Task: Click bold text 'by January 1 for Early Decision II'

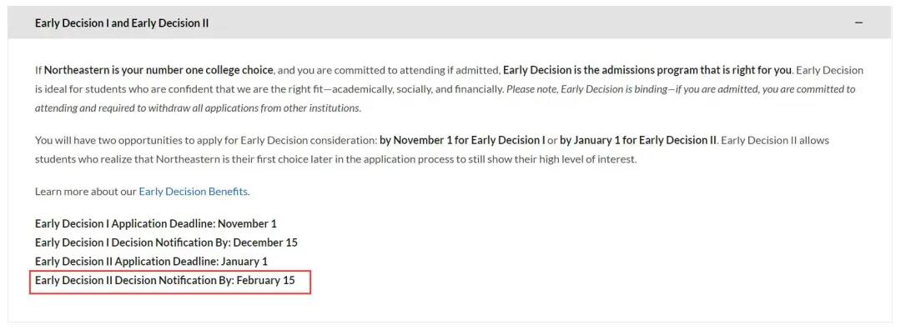Action: coord(638,141)
